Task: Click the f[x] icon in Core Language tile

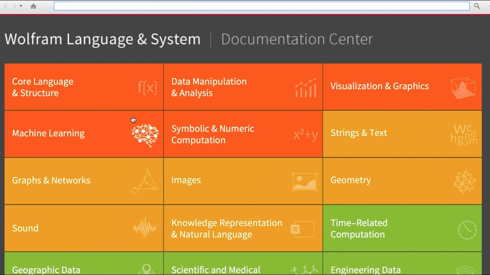Action: pos(147,87)
